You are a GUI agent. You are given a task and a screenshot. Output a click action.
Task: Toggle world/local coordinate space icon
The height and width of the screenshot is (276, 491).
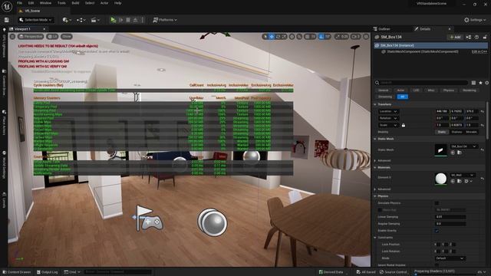click(x=292, y=37)
